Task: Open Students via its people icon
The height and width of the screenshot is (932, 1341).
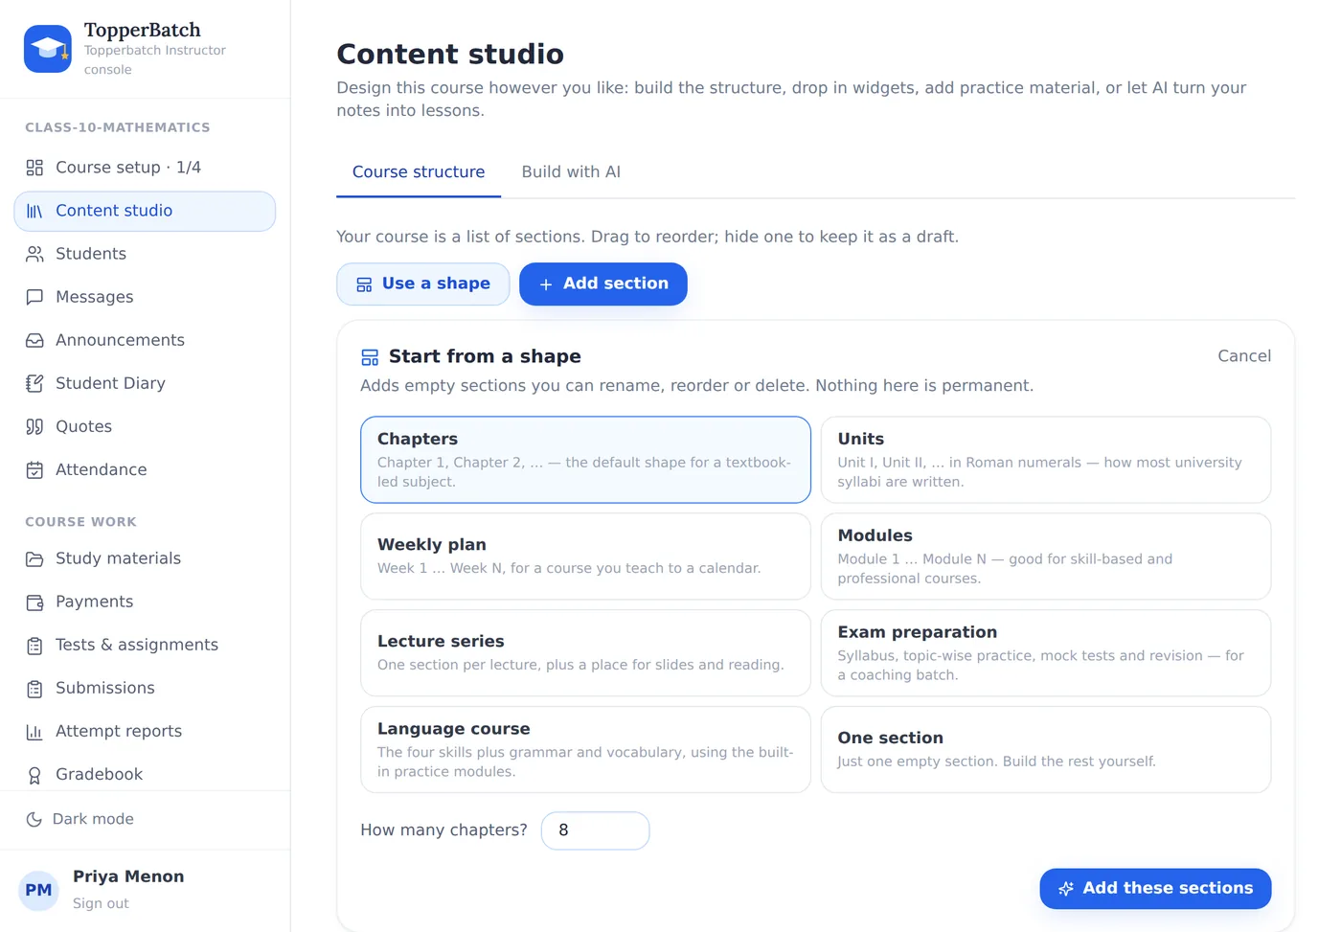Action: 34,254
